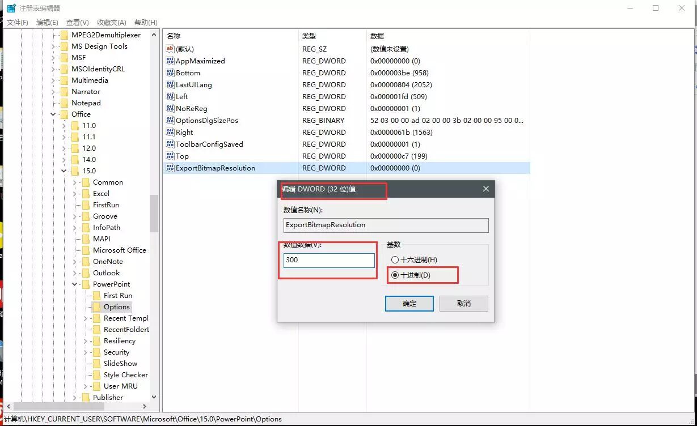Image resolution: width=697 pixels, height=426 pixels.
Task: Collapse the Office tree node
Action: (x=53, y=114)
